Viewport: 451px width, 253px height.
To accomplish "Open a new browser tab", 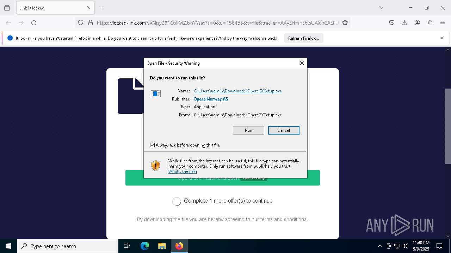I will 102,8.
